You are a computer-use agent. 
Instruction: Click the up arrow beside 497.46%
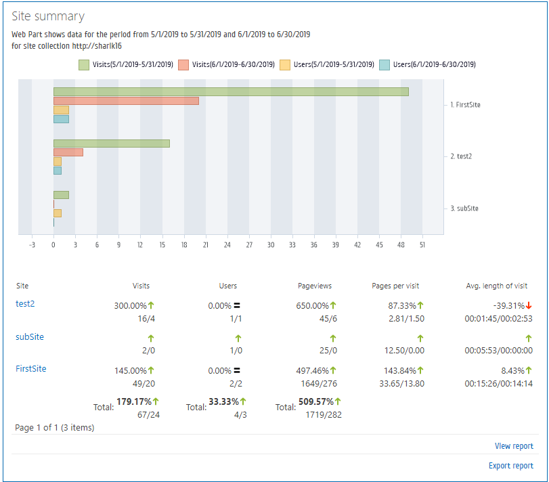coord(333,370)
